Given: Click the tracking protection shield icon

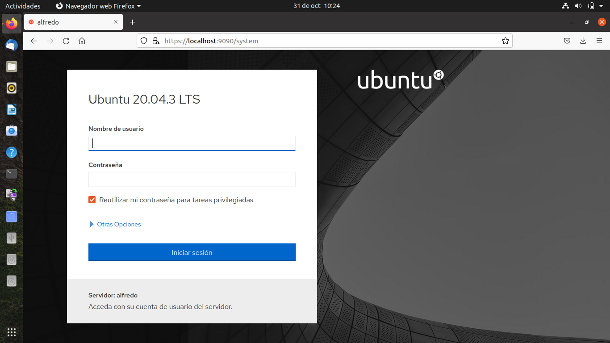Looking at the screenshot, I should point(144,41).
